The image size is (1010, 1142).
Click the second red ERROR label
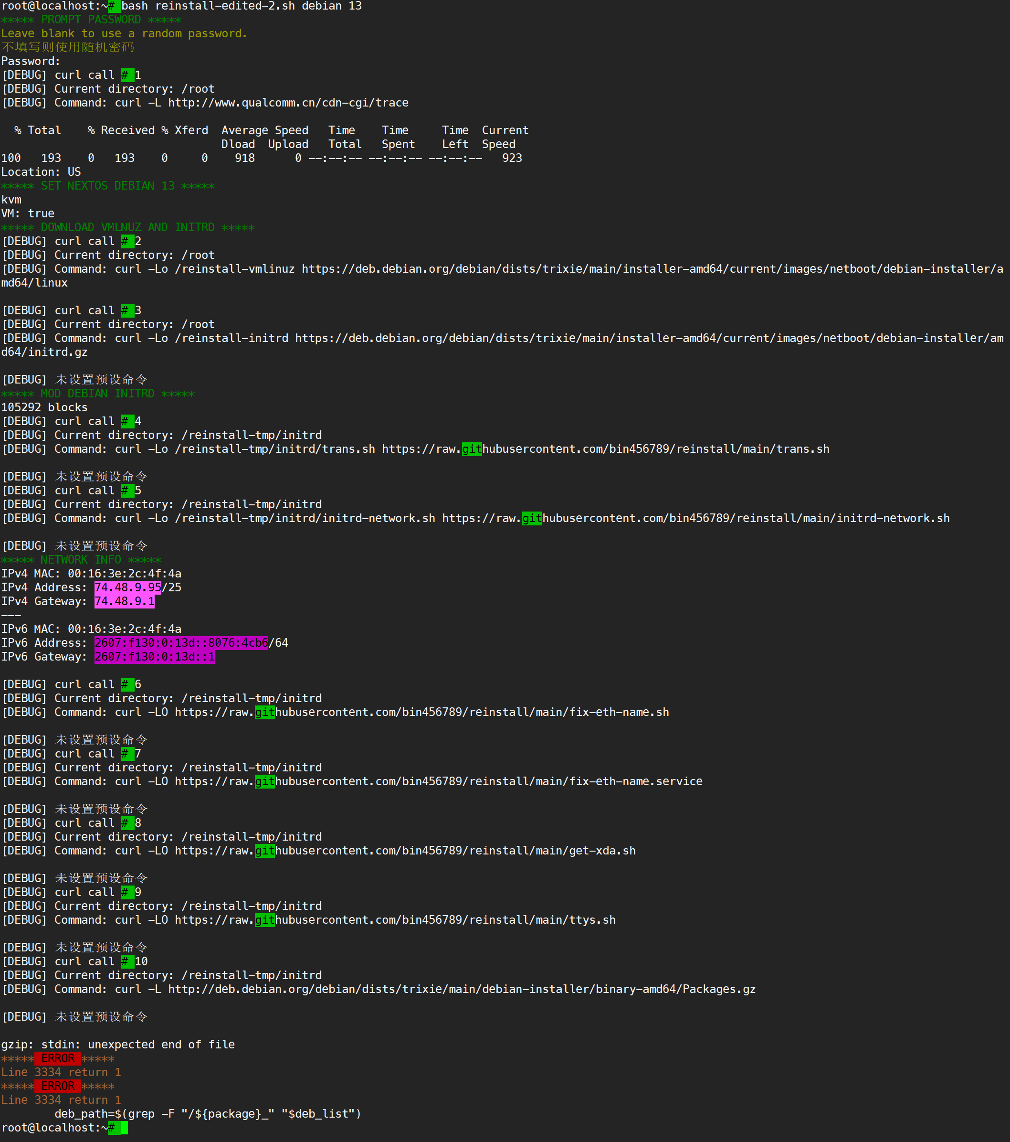57,1086
